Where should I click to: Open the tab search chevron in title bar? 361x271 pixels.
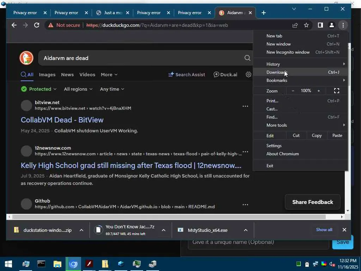point(294,9)
